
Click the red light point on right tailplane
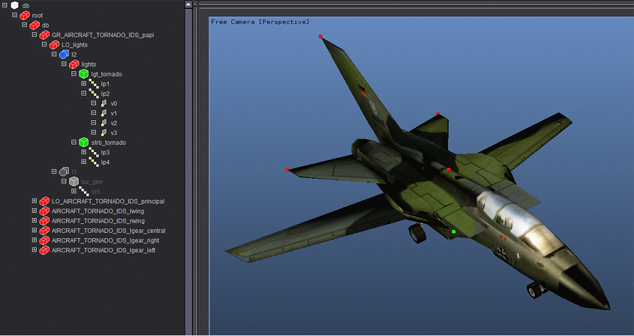tap(438, 114)
